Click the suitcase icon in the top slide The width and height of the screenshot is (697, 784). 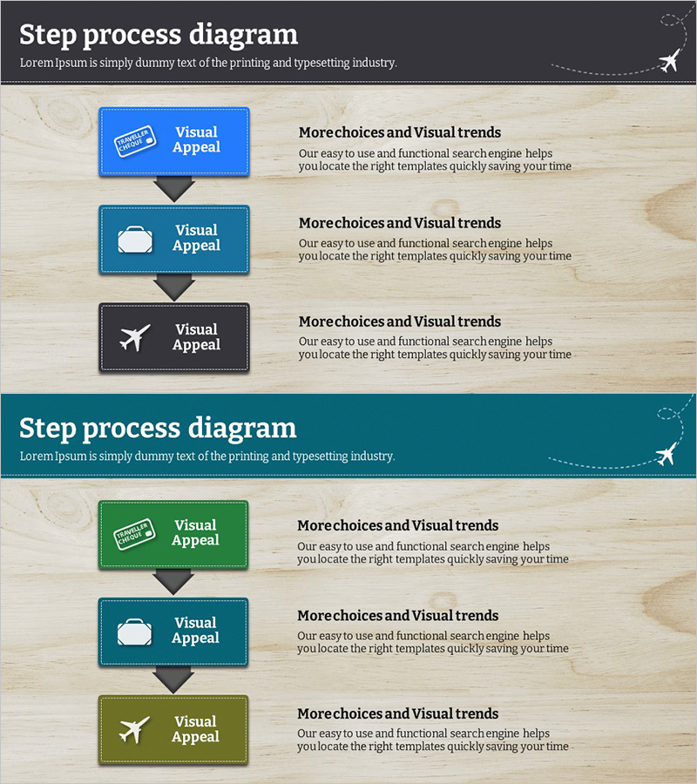135,240
